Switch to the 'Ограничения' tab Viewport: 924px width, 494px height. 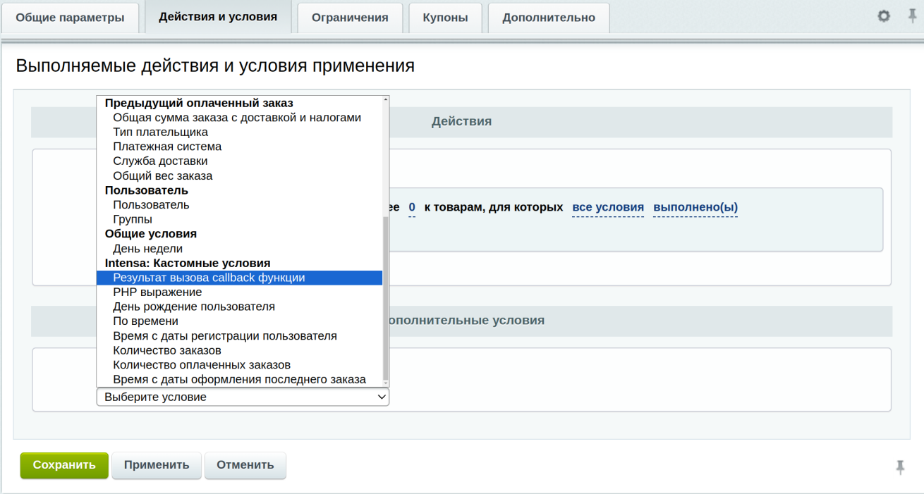coord(350,18)
